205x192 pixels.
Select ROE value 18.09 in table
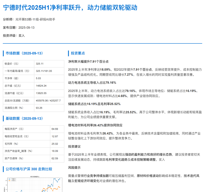pos(55,151)
